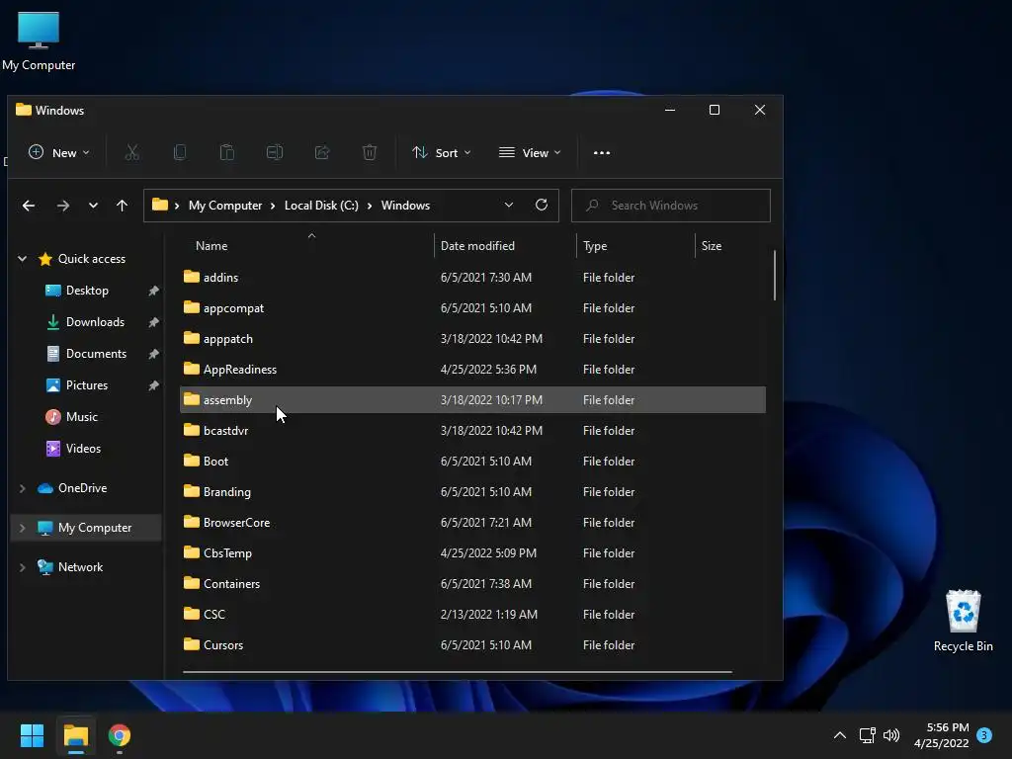The image size is (1012, 759).
Task: Sort by the Name column header
Action: click(x=211, y=246)
